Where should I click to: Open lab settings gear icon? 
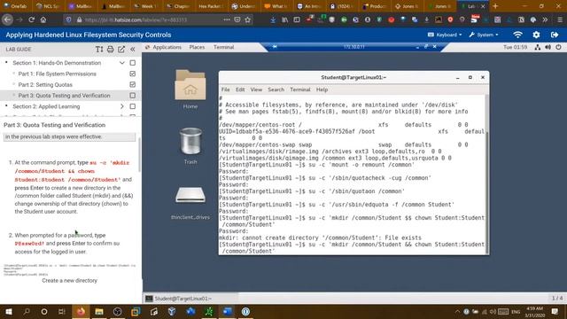536,35
